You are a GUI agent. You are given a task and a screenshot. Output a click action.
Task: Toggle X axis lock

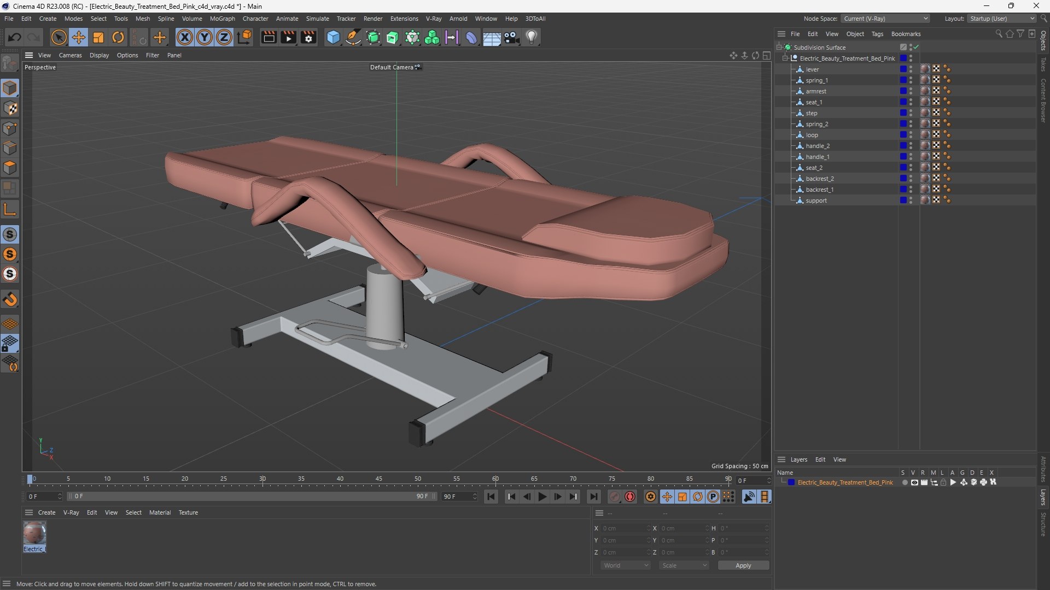pos(185,37)
